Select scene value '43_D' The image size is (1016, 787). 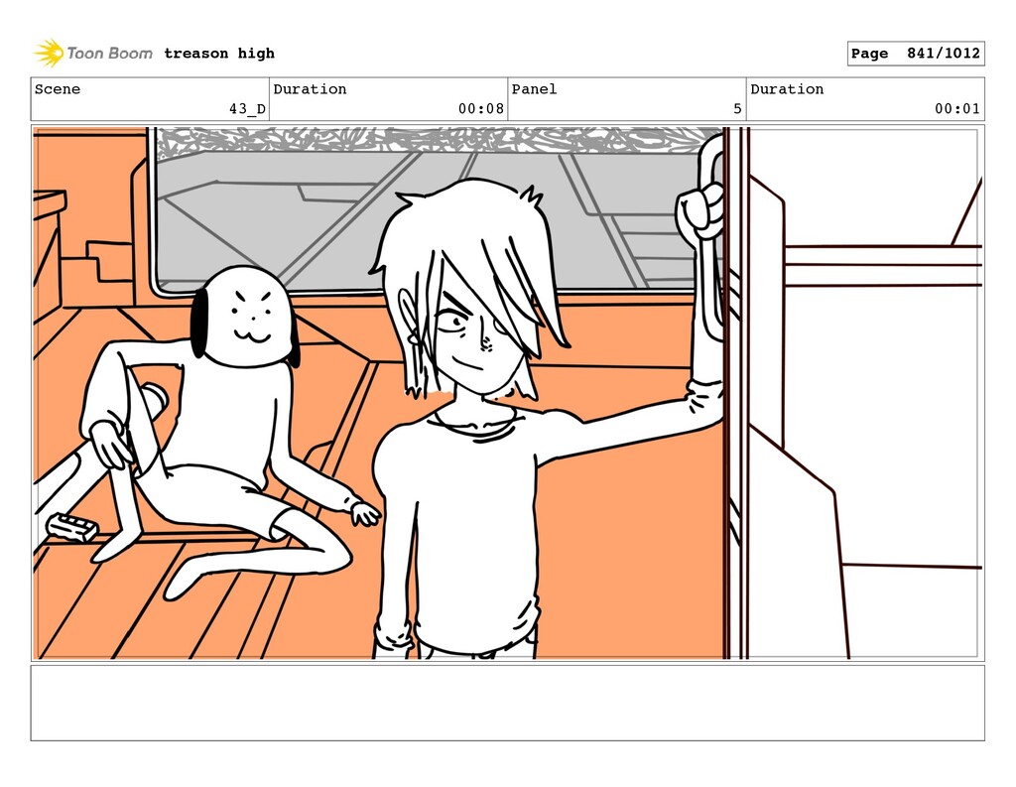click(x=247, y=109)
